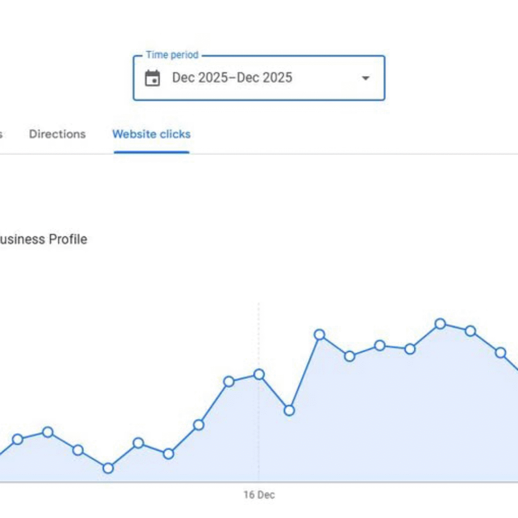Select the data point just before 16 Dec
Image resolution: width=518 pixels, height=518 pixels.
pyautogui.click(x=229, y=381)
